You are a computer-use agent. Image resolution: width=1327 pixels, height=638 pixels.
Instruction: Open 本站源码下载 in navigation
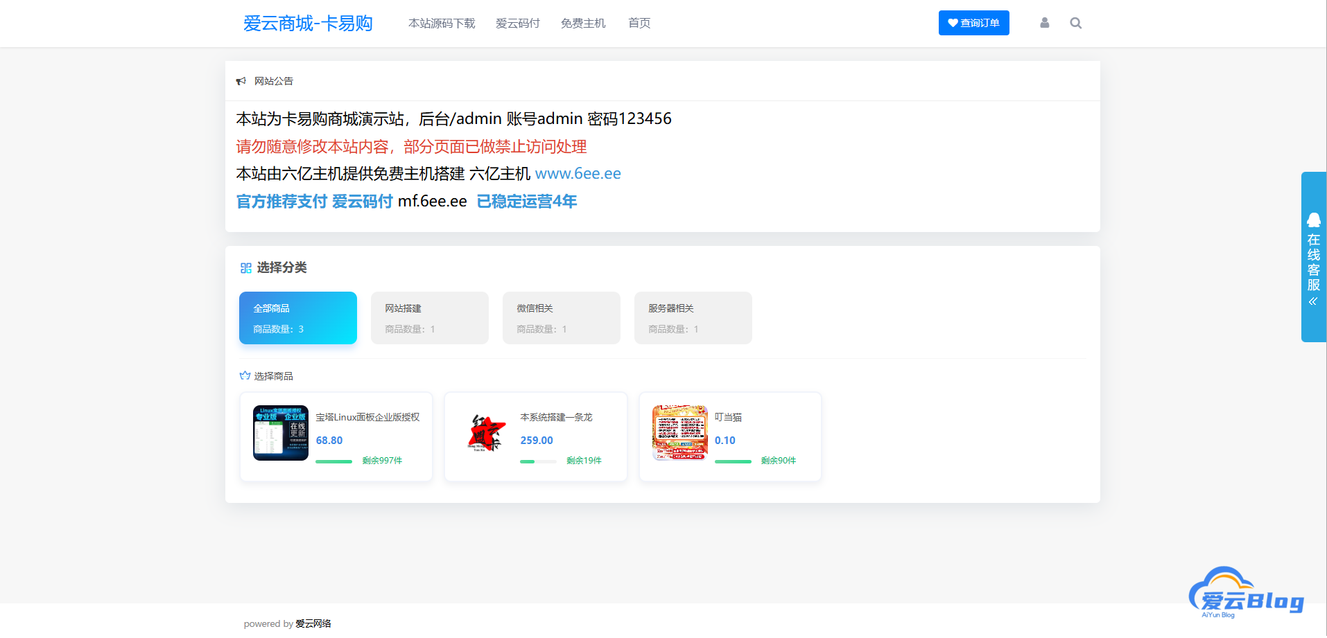442,23
